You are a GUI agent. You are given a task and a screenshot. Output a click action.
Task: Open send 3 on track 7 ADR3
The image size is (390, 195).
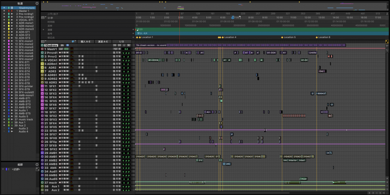96,71
